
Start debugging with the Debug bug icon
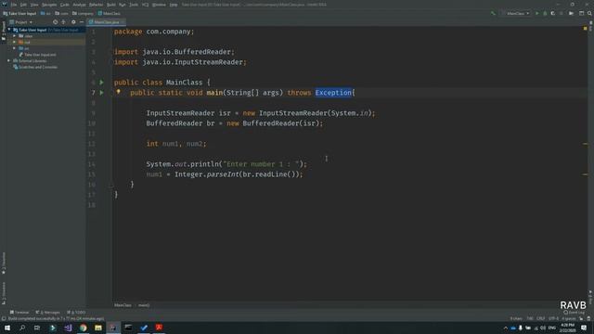(545, 13)
